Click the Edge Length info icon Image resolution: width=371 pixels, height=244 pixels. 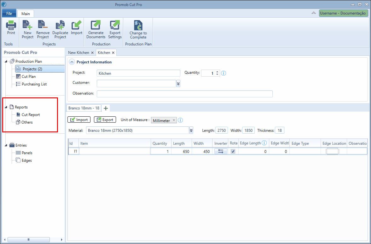pyautogui.click(x=264, y=143)
